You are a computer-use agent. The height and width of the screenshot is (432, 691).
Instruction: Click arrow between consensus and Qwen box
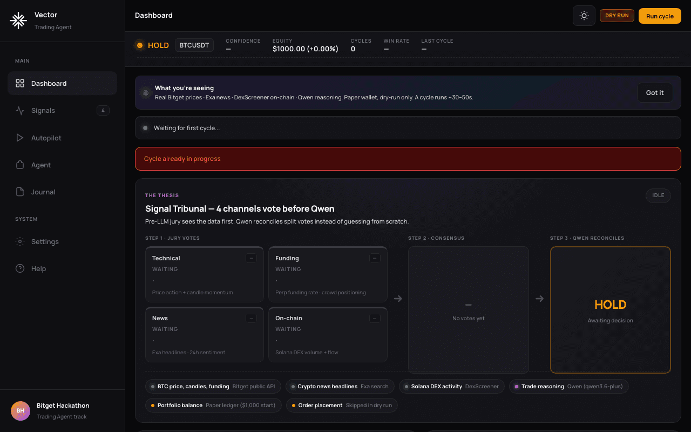click(x=539, y=299)
